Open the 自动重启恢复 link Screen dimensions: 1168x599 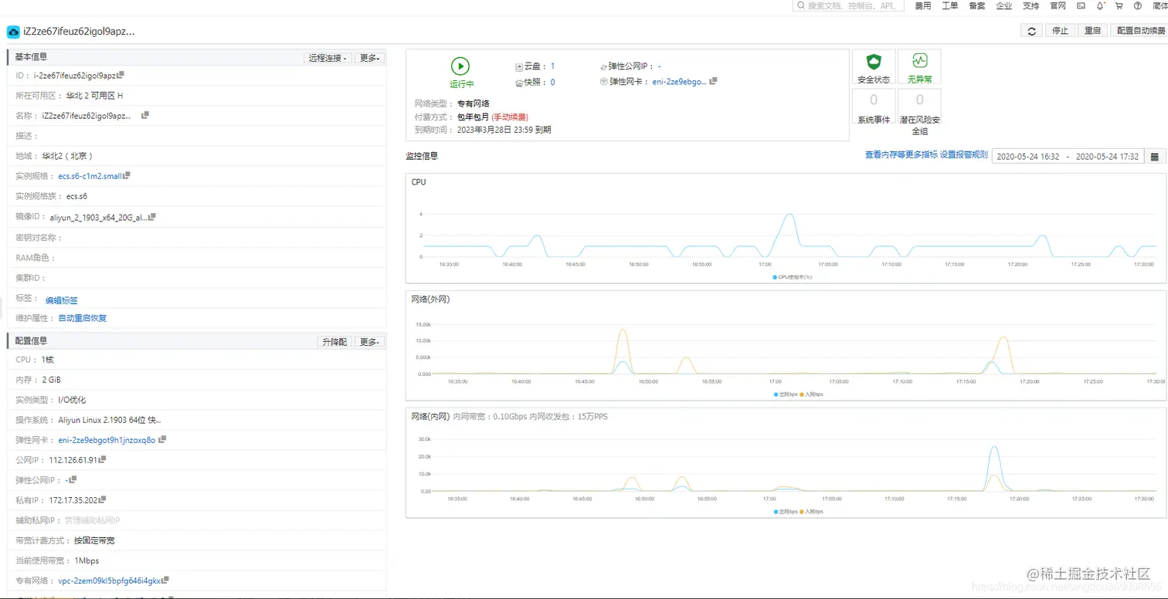tap(82, 318)
